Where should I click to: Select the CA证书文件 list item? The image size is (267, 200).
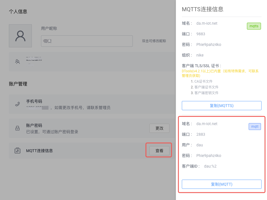click(203, 81)
